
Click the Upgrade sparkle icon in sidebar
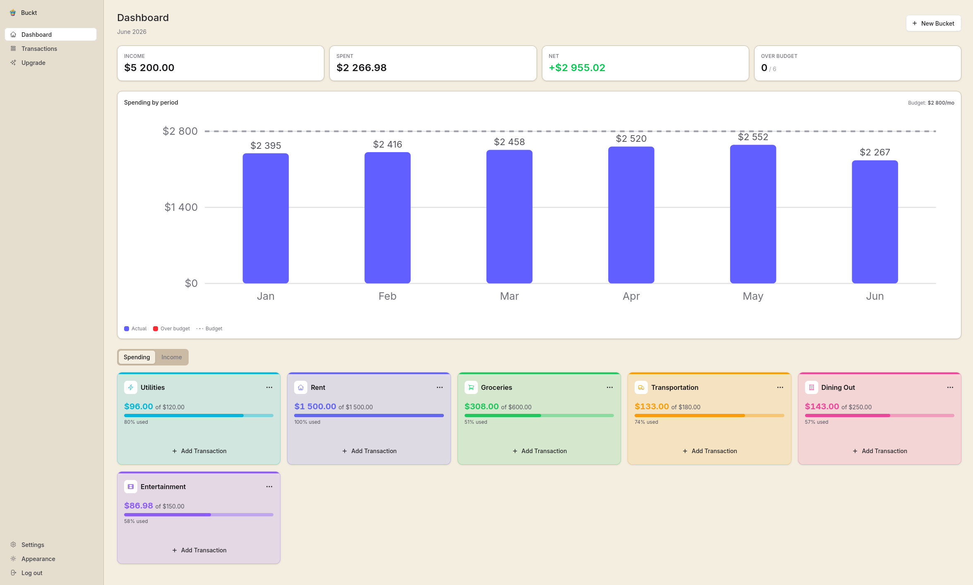point(13,62)
